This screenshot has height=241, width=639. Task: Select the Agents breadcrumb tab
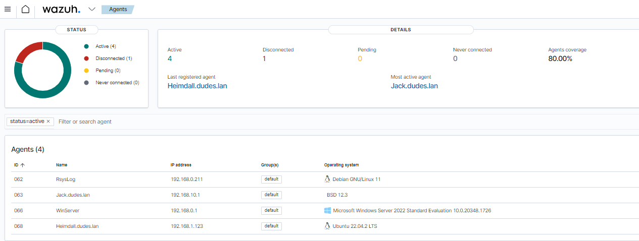tap(118, 9)
